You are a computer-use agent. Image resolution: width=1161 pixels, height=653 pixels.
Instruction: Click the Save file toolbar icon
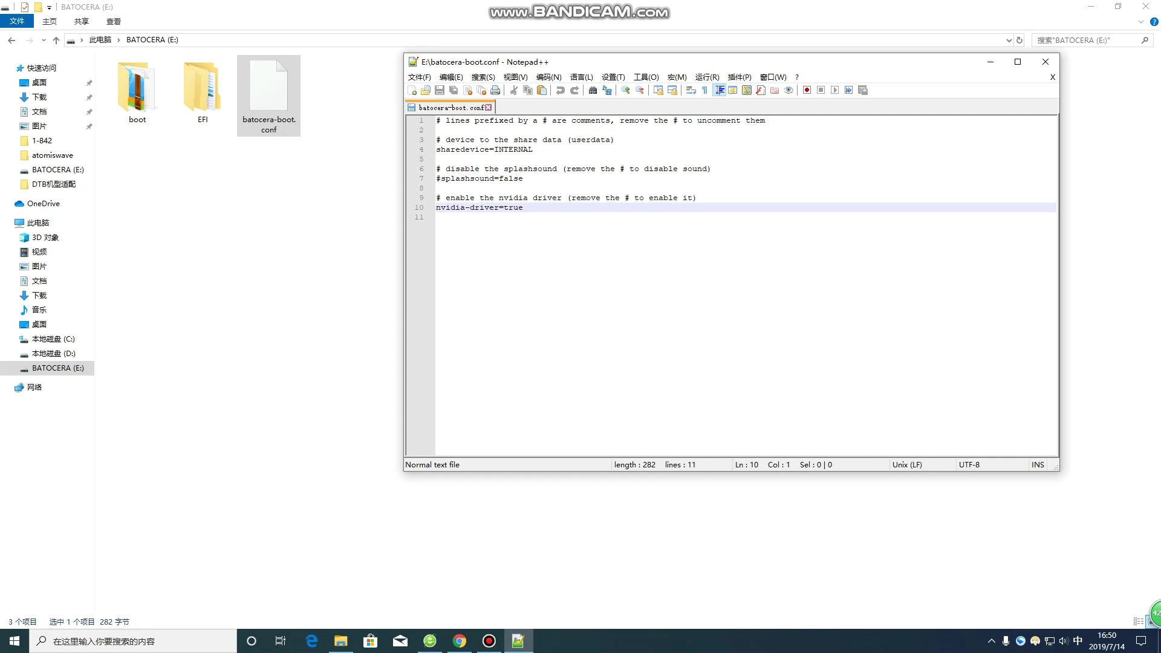coord(440,90)
